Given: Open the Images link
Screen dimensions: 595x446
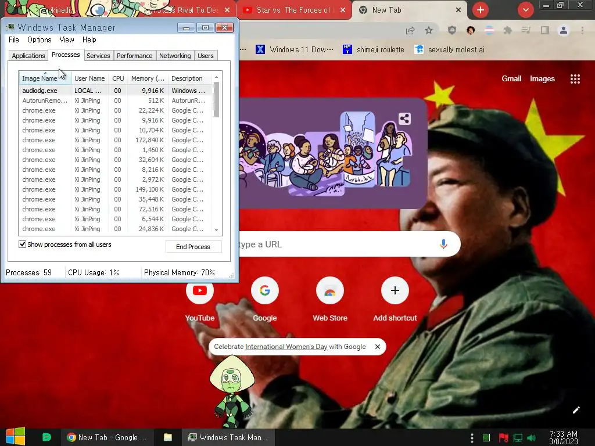Looking at the screenshot, I should (542, 79).
